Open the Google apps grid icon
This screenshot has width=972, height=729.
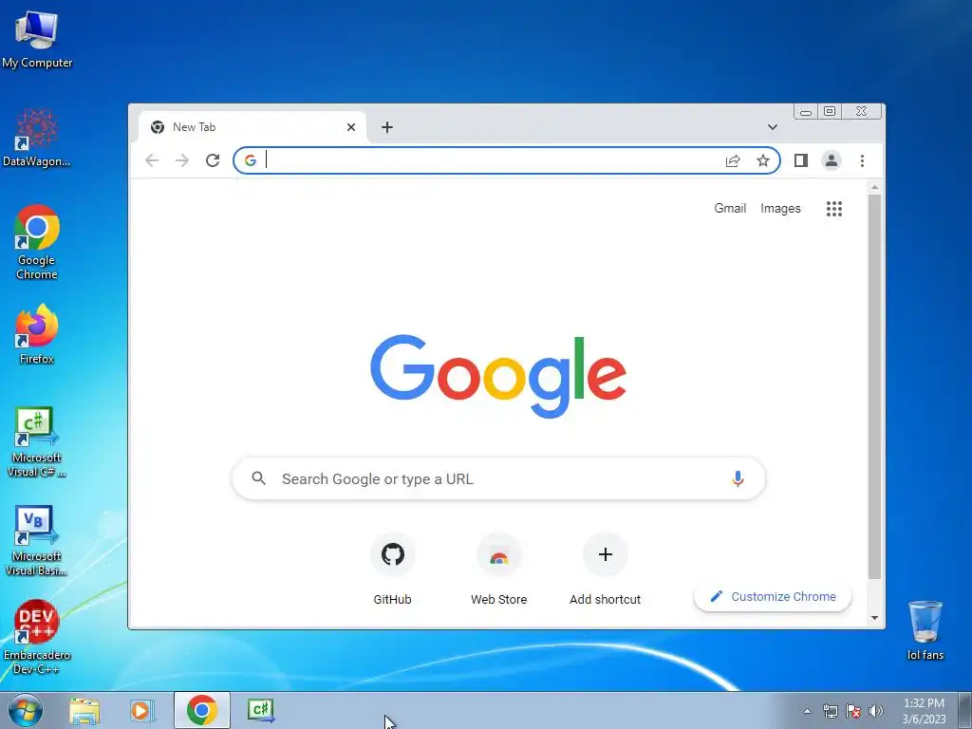834,208
